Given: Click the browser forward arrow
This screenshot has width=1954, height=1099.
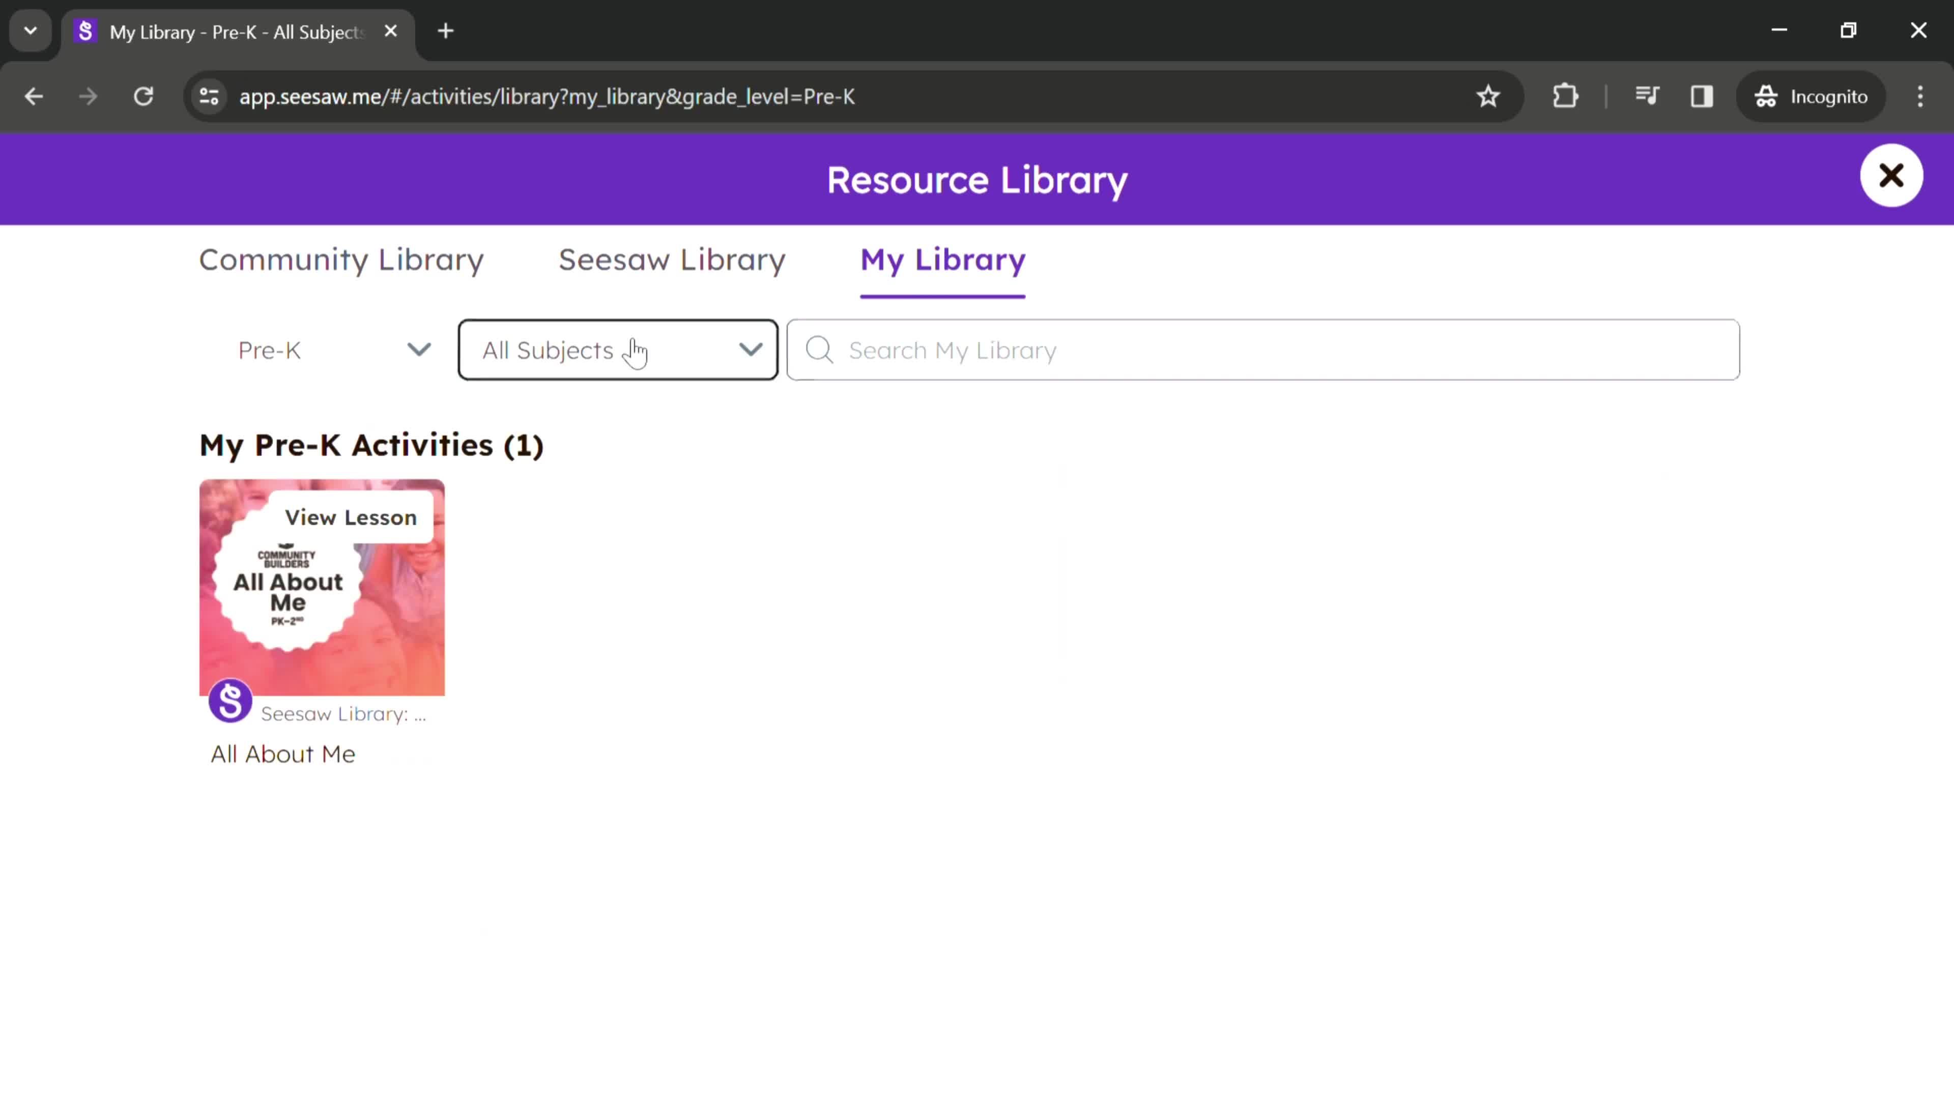Looking at the screenshot, I should 88,96.
